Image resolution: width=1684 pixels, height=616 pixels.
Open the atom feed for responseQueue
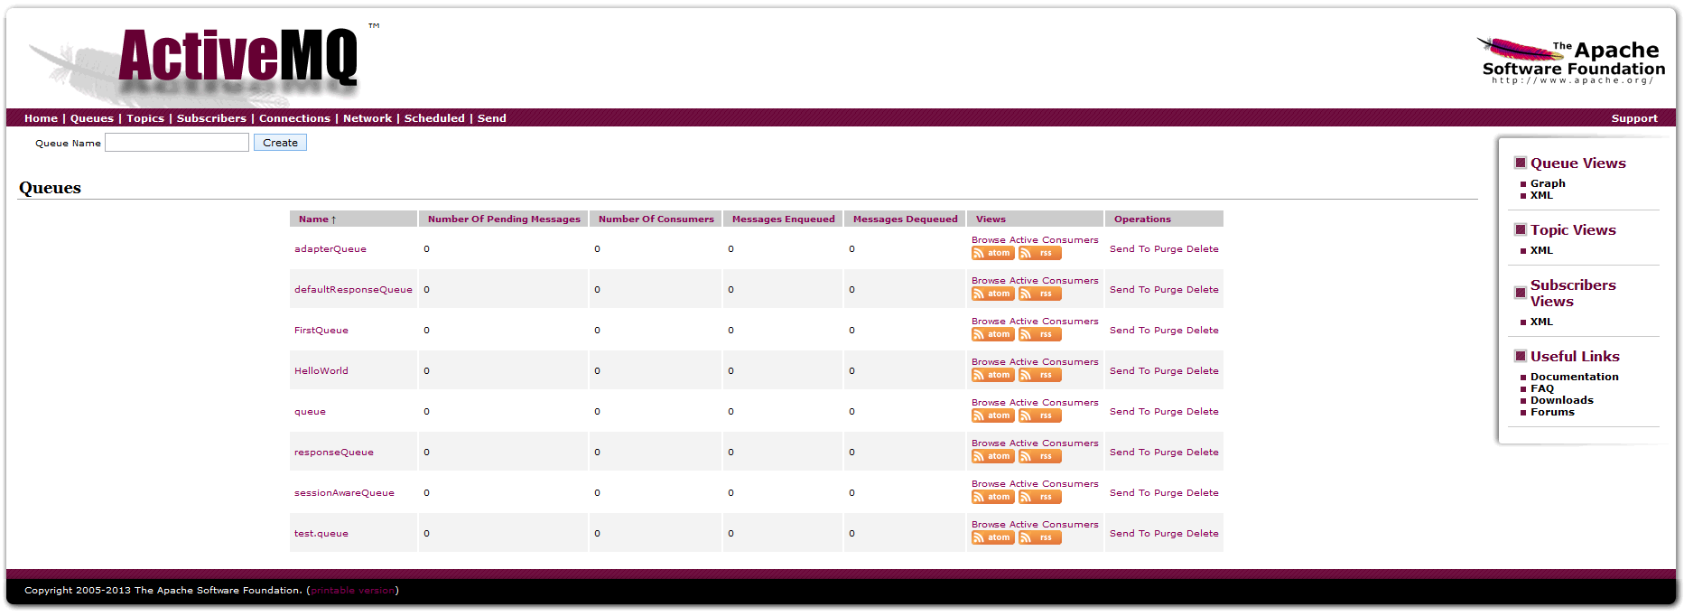pyautogui.click(x=992, y=457)
